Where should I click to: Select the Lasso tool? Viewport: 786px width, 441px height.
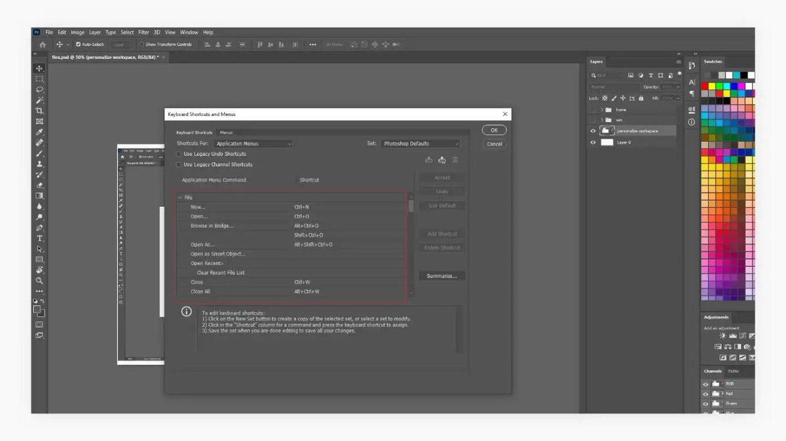[39, 90]
